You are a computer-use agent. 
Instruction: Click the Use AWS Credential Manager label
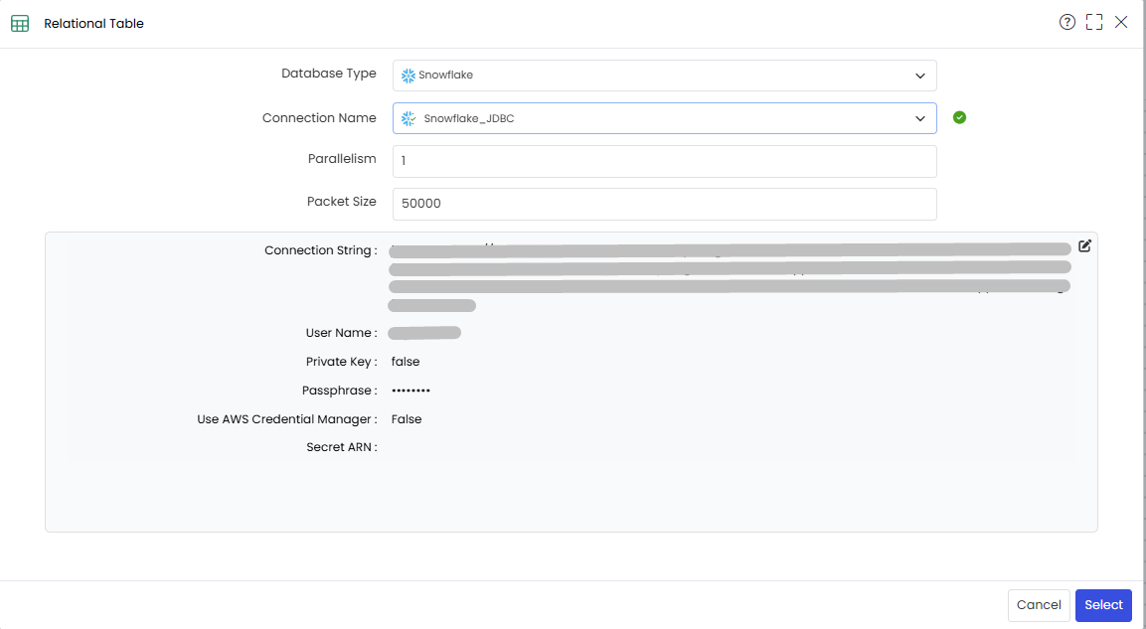tap(287, 419)
